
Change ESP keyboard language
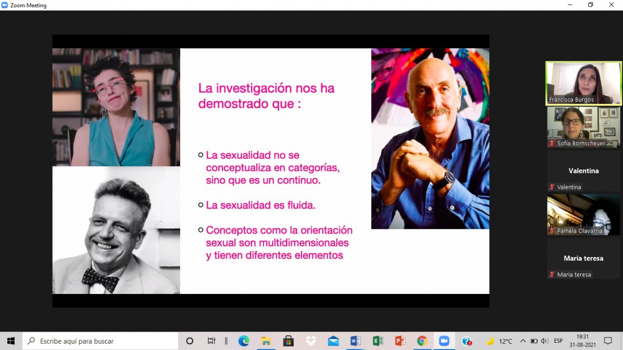tap(558, 341)
